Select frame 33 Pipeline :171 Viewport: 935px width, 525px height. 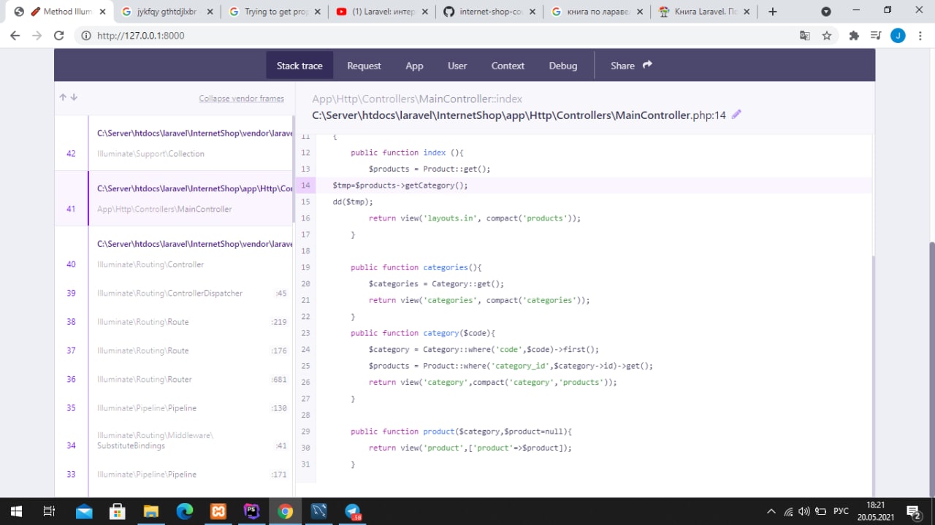[x=174, y=475]
